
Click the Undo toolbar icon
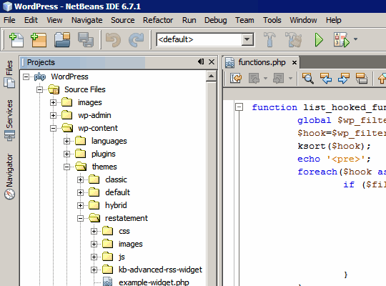[113, 40]
